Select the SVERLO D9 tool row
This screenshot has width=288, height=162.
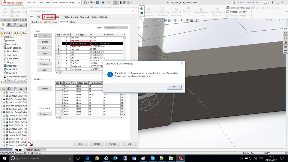89,52
